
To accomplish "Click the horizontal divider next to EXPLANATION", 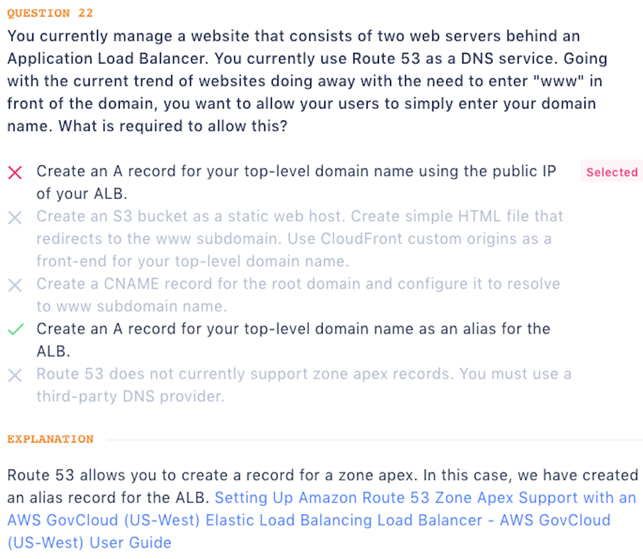I will point(374,440).
